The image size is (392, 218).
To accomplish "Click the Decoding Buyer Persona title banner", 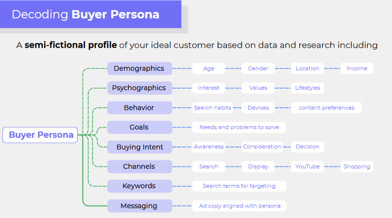I will tap(90, 15).
